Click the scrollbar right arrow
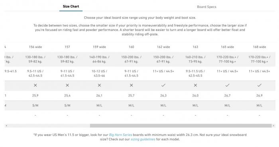Image resolution: width=279 pixels, height=147 pixels. (x=273, y=126)
